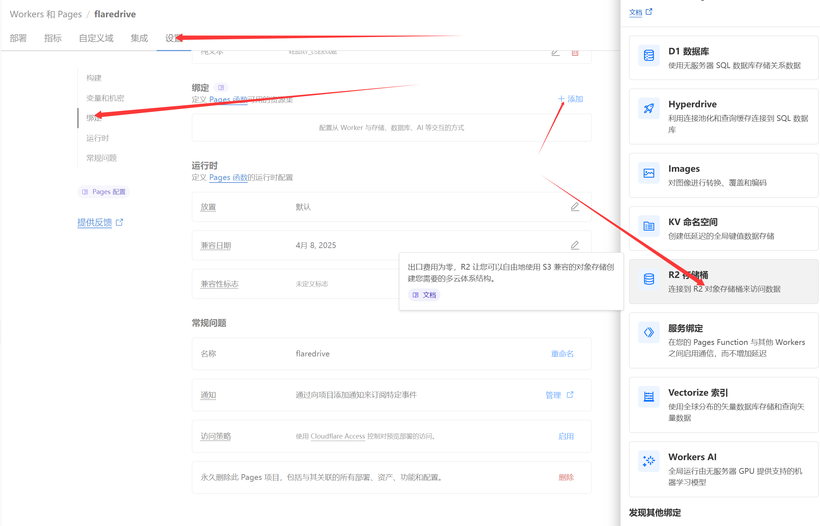Open external icon beside 管理 link
This screenshot has height=526, width=820.
coord(570,395)
